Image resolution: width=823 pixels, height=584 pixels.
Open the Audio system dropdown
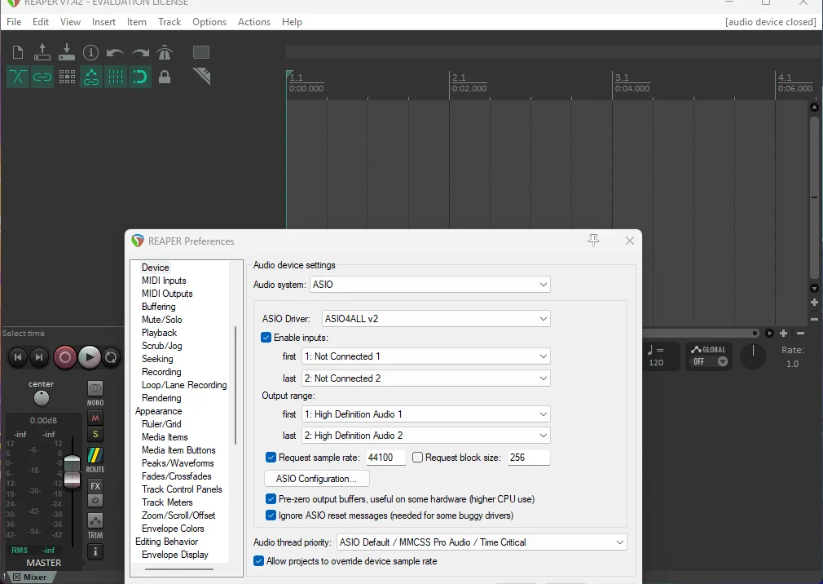click(x=430, y=285)
